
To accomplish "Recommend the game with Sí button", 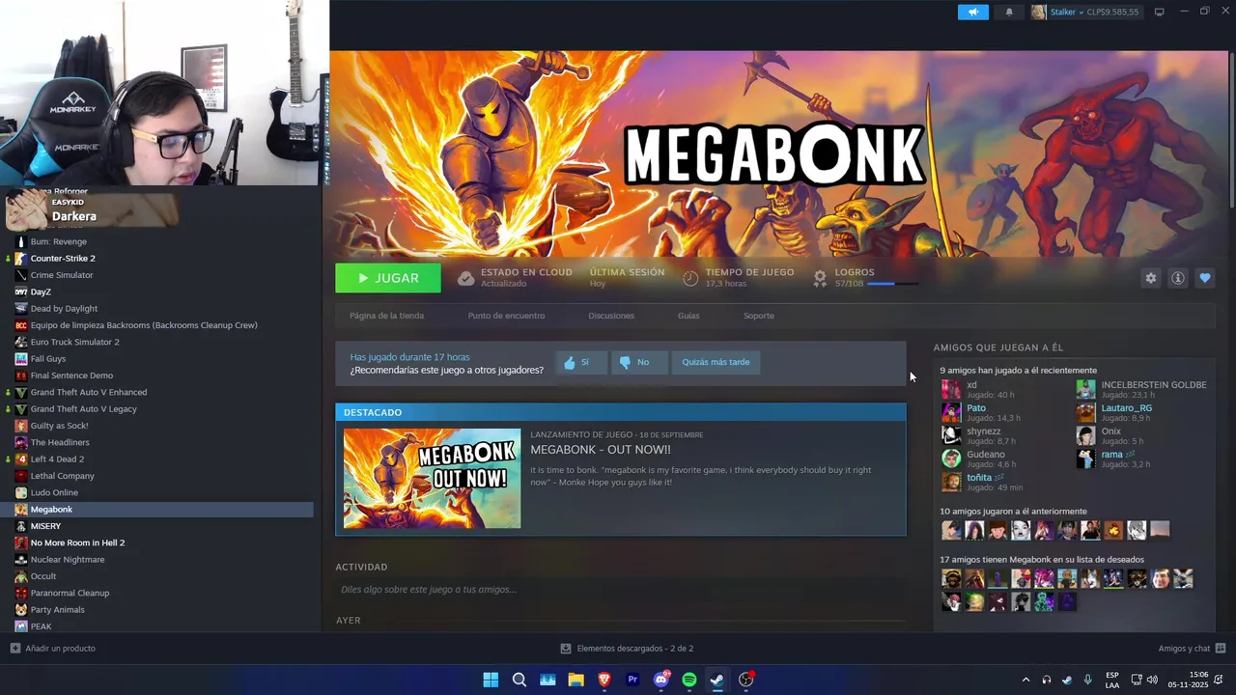I will pyautogui.click(x=581, y=362).
